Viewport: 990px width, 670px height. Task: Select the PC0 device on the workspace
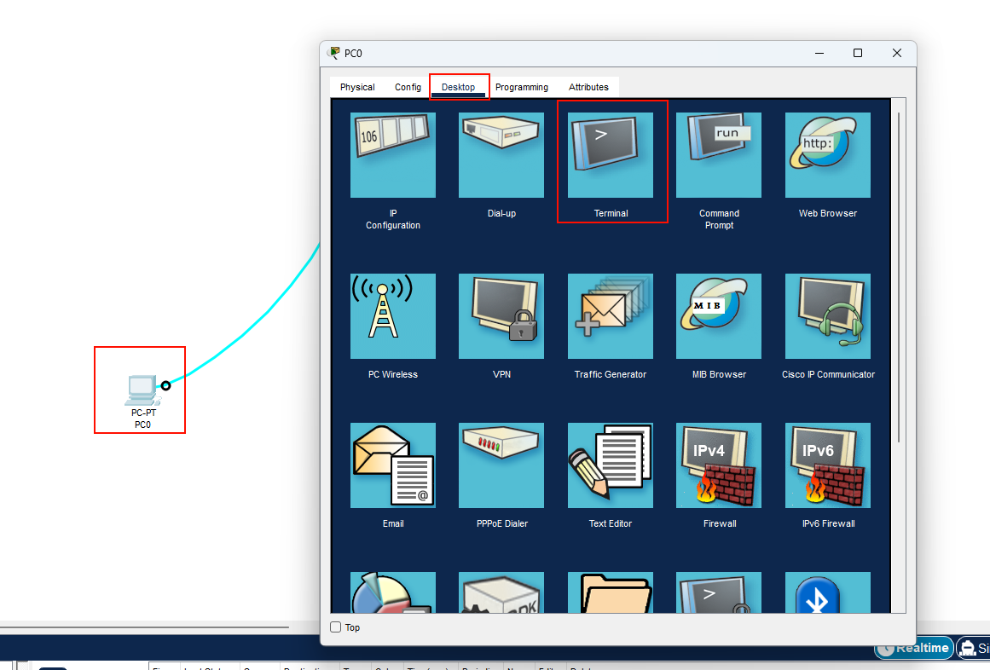[141, 390]
